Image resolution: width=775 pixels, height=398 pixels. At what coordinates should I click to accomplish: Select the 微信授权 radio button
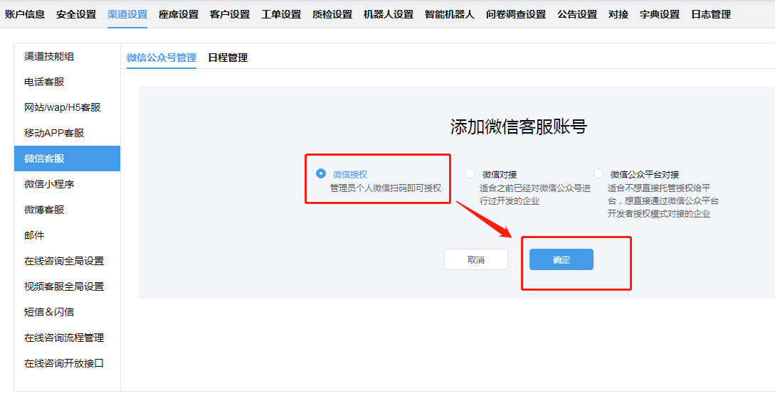[x=321, y=173]
